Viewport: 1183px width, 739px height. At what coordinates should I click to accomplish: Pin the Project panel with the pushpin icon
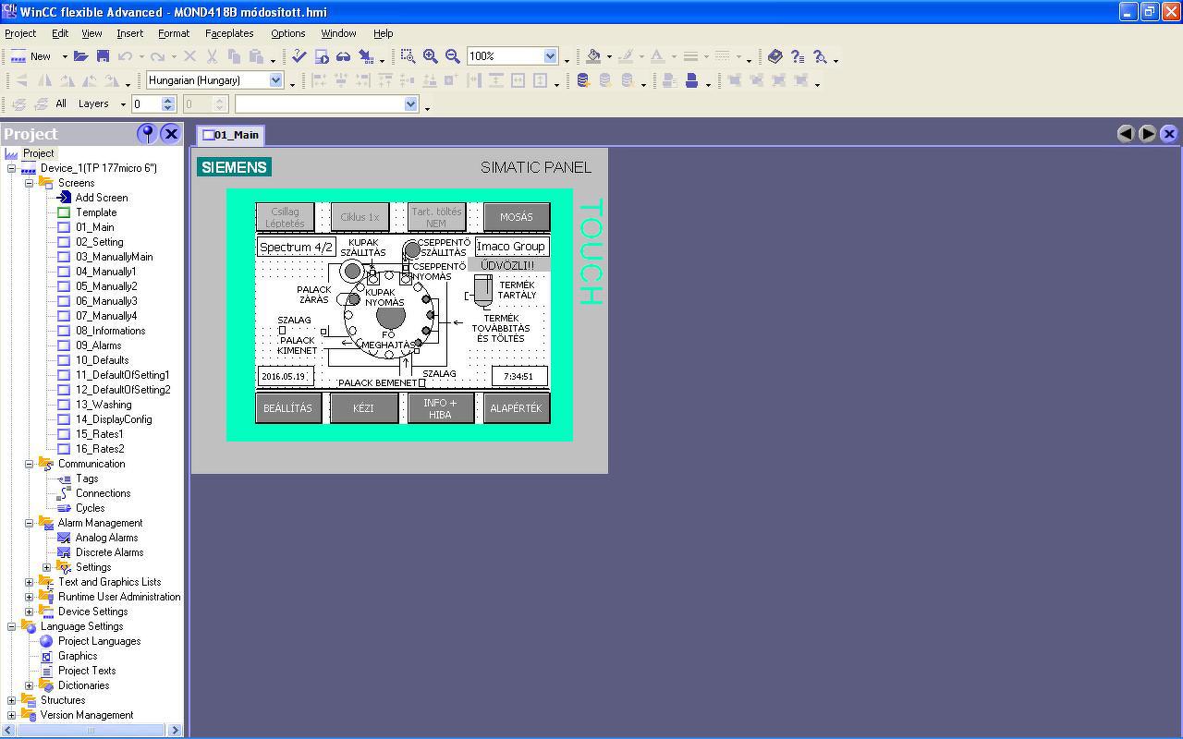[x=147, y=134]
